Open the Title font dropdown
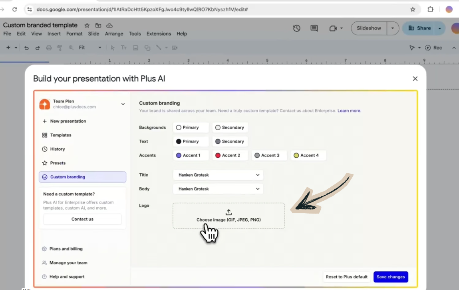The width and height of the screenshot is (459, 290). pos(218,175)
